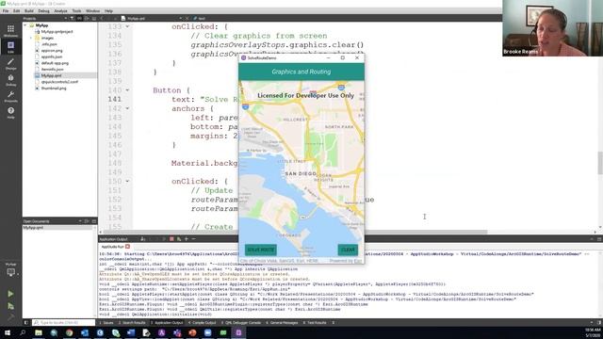Open Debug mode in the sidebar

click(10, 80)
